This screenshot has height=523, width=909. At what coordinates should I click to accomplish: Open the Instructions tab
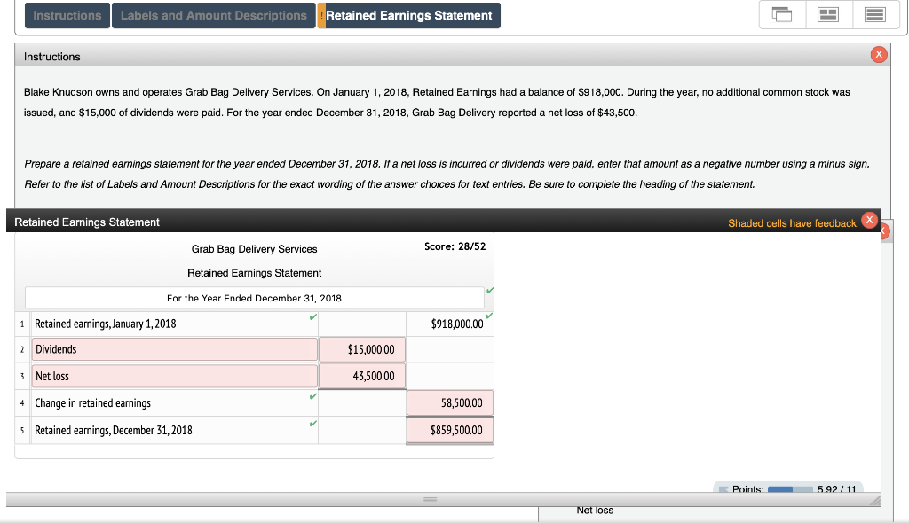(67, 15)
